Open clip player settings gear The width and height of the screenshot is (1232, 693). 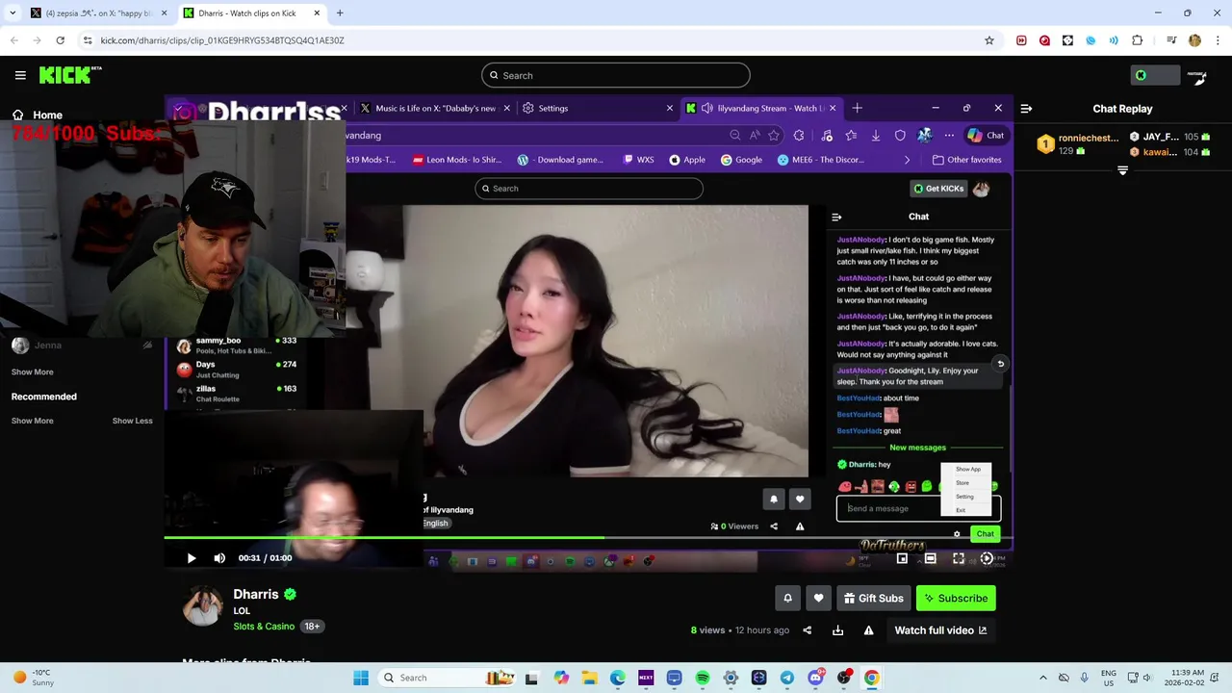(x=987, y=558)
